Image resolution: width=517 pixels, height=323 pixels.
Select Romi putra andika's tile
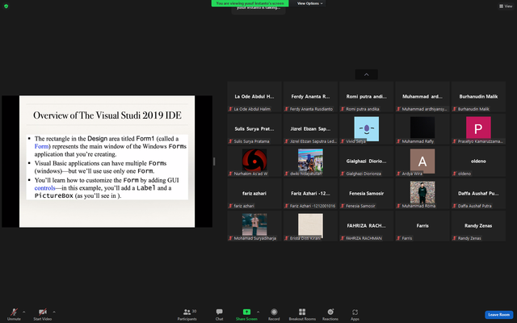366,97
